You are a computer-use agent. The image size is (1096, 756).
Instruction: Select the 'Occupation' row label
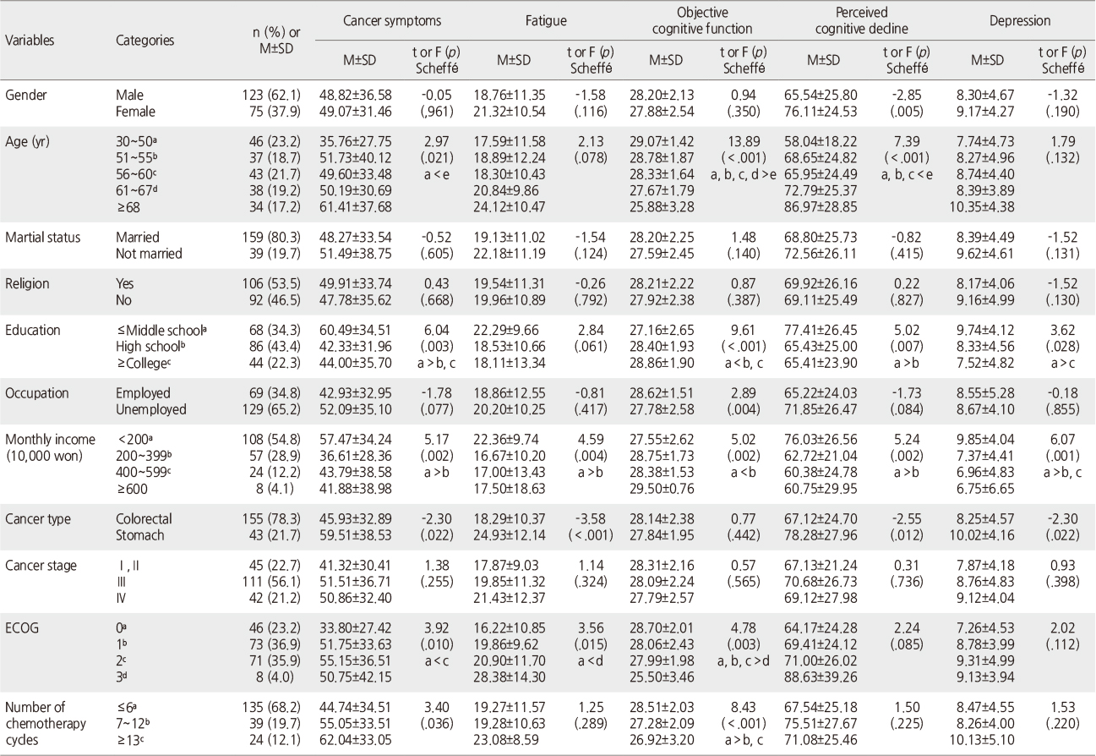[35, 393]
